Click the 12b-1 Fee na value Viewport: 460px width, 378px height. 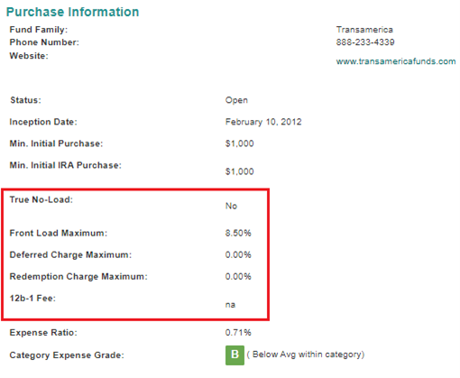click(230, 305)
